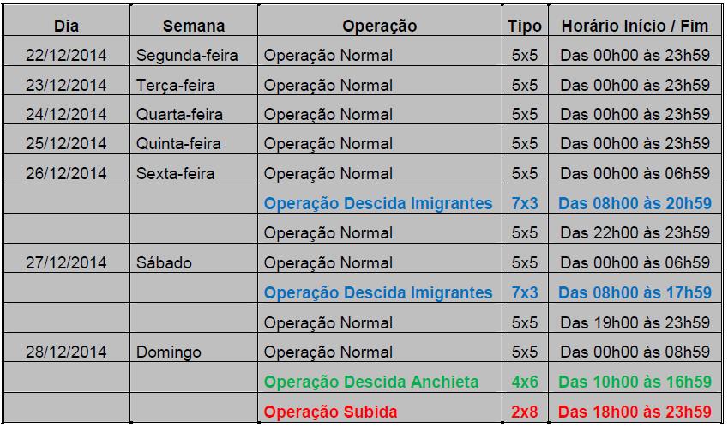Select the date cell 22/12/2014
Viewport: 728px width, 427px height.
66,56
